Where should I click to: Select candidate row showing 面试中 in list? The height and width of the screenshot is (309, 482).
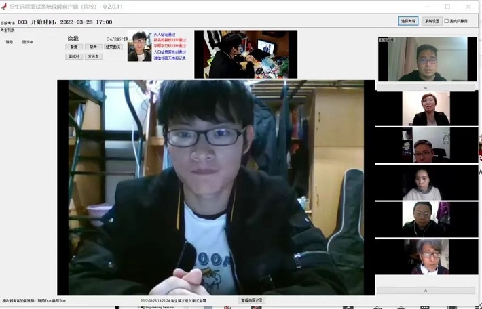tap(27, 42)
